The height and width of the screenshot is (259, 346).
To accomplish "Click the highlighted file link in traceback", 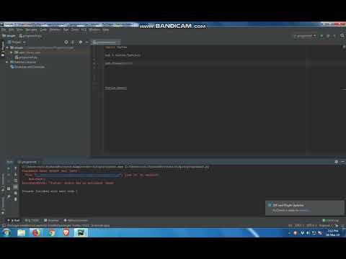I will click(x=78, y=175).
